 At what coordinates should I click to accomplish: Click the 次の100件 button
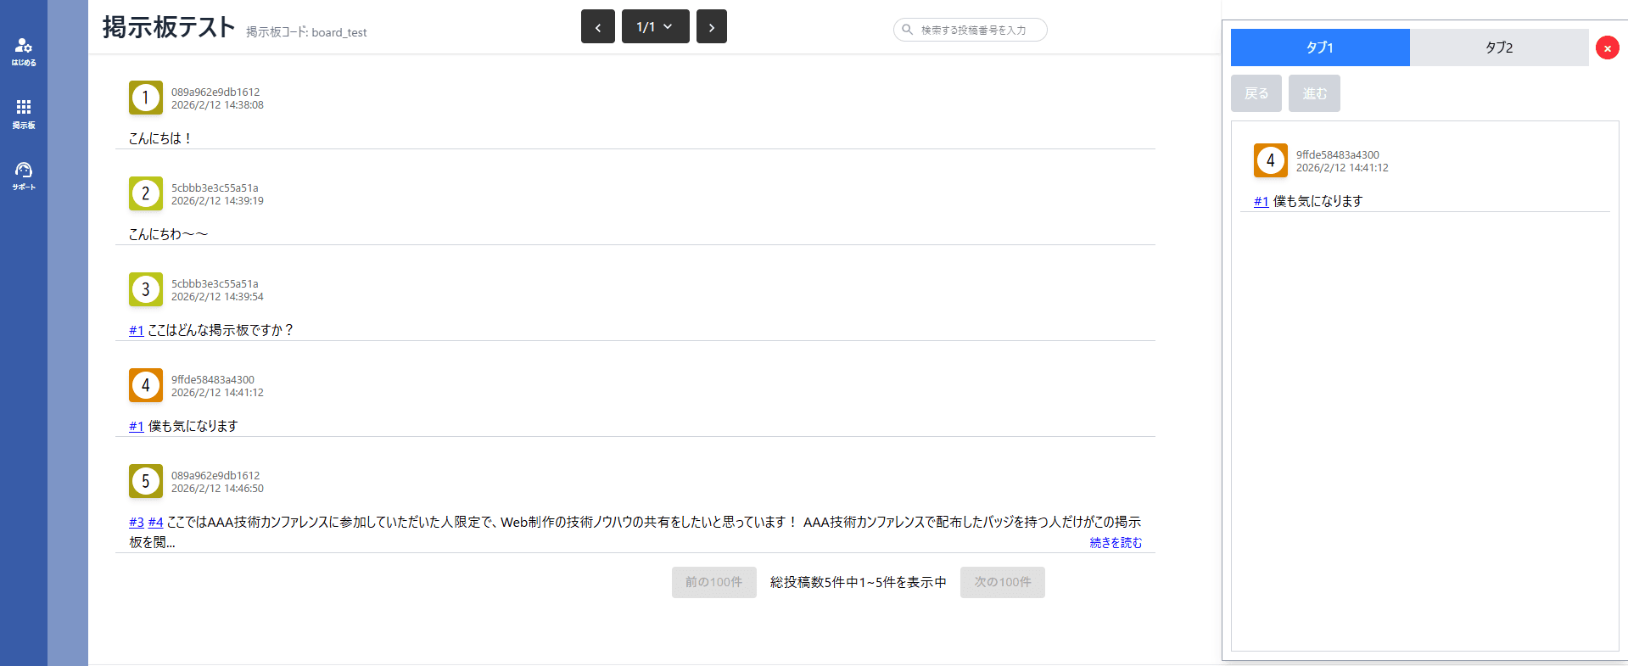coord(1002,582)
